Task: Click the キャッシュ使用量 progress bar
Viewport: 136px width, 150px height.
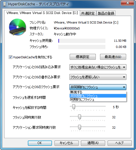Action: (x=82, y=41)
